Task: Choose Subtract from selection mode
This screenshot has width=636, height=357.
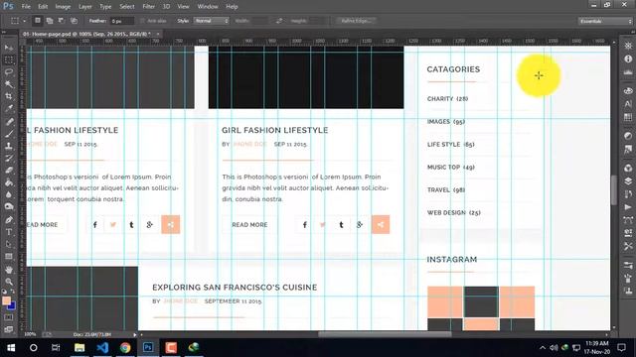Action: pyautogui.click(x=62, y=21)
